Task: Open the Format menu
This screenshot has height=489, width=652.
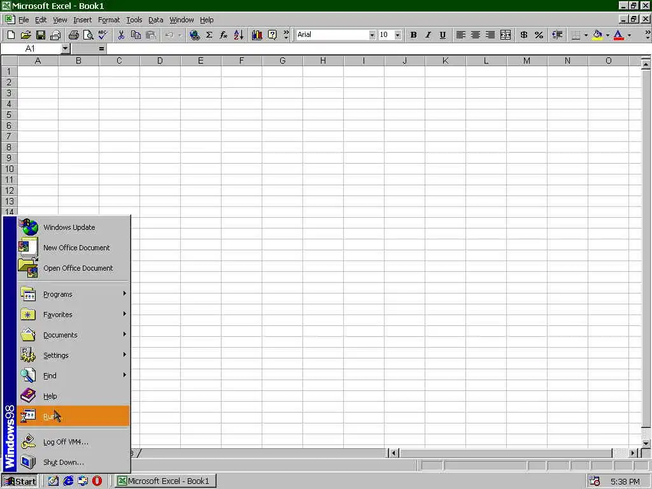Action: point(109,20)
